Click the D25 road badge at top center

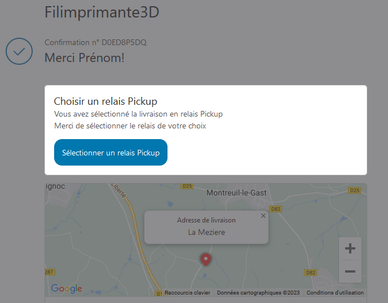tap(187, 186)
